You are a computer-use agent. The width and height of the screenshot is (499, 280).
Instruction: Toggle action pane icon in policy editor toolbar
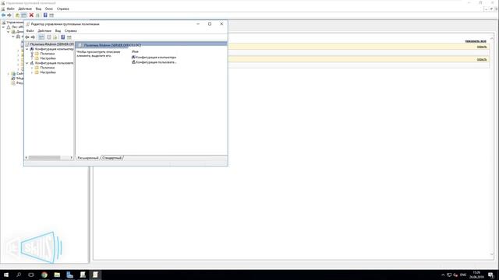tap(69, 37)
